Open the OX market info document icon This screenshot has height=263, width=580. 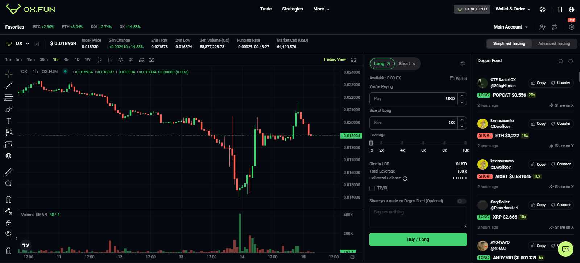click(37, 44)
